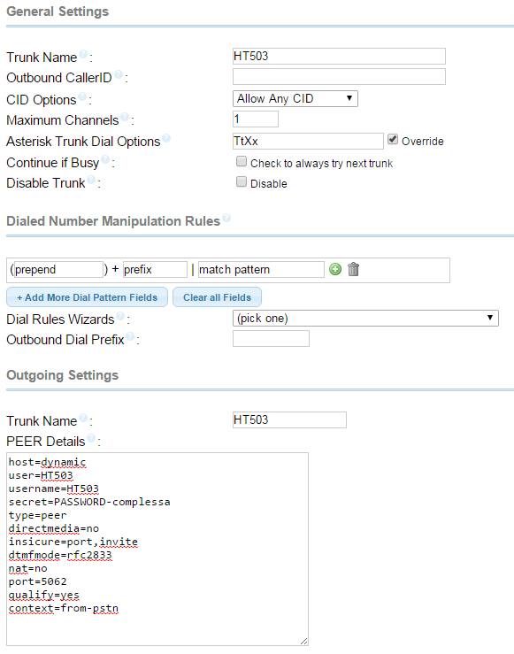Click help icon for Asterisk Trunk Dial Options
This screenshot has width=514, height=654.
166,138
